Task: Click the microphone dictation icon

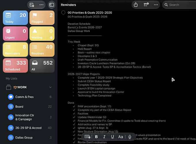Action: [x=130, y=137]
